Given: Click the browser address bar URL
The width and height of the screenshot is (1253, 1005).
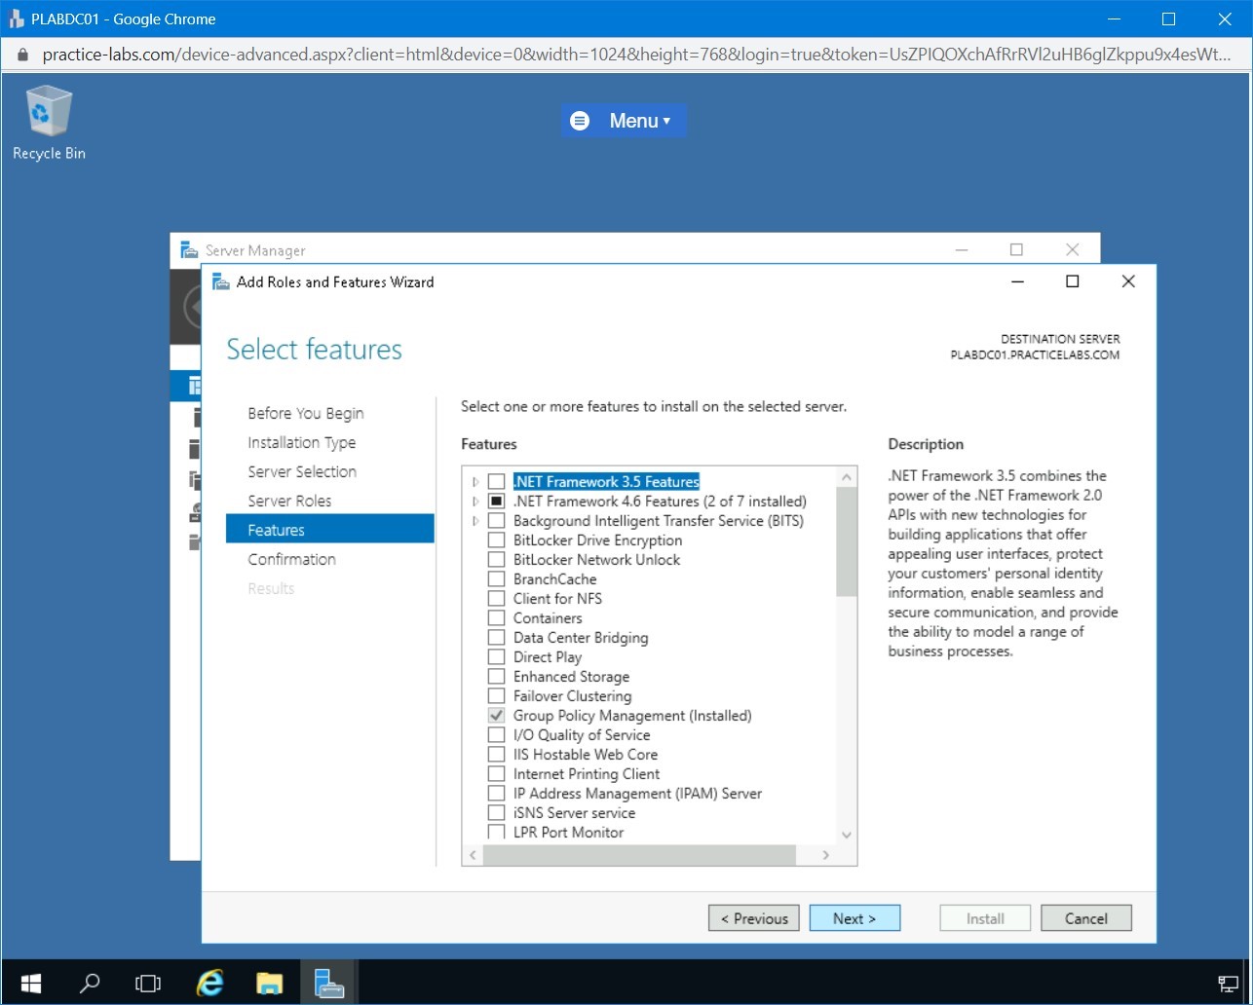Looking at the screenshot, I should [637, 55].
